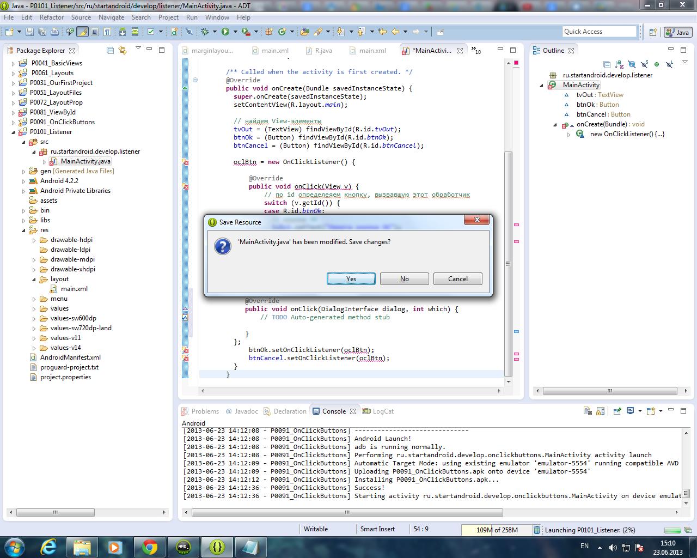Open Internet Explorer from the taskbar

(x=48, y=547)
